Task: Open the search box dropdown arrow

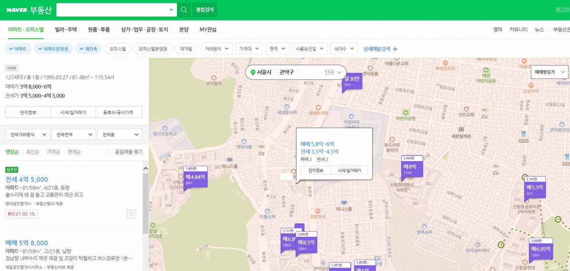Action: coord(171,10)
